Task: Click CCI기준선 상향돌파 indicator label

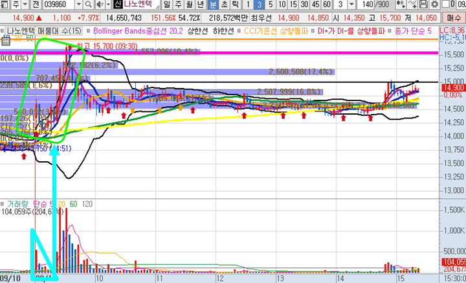Action: tap(276, 30)
